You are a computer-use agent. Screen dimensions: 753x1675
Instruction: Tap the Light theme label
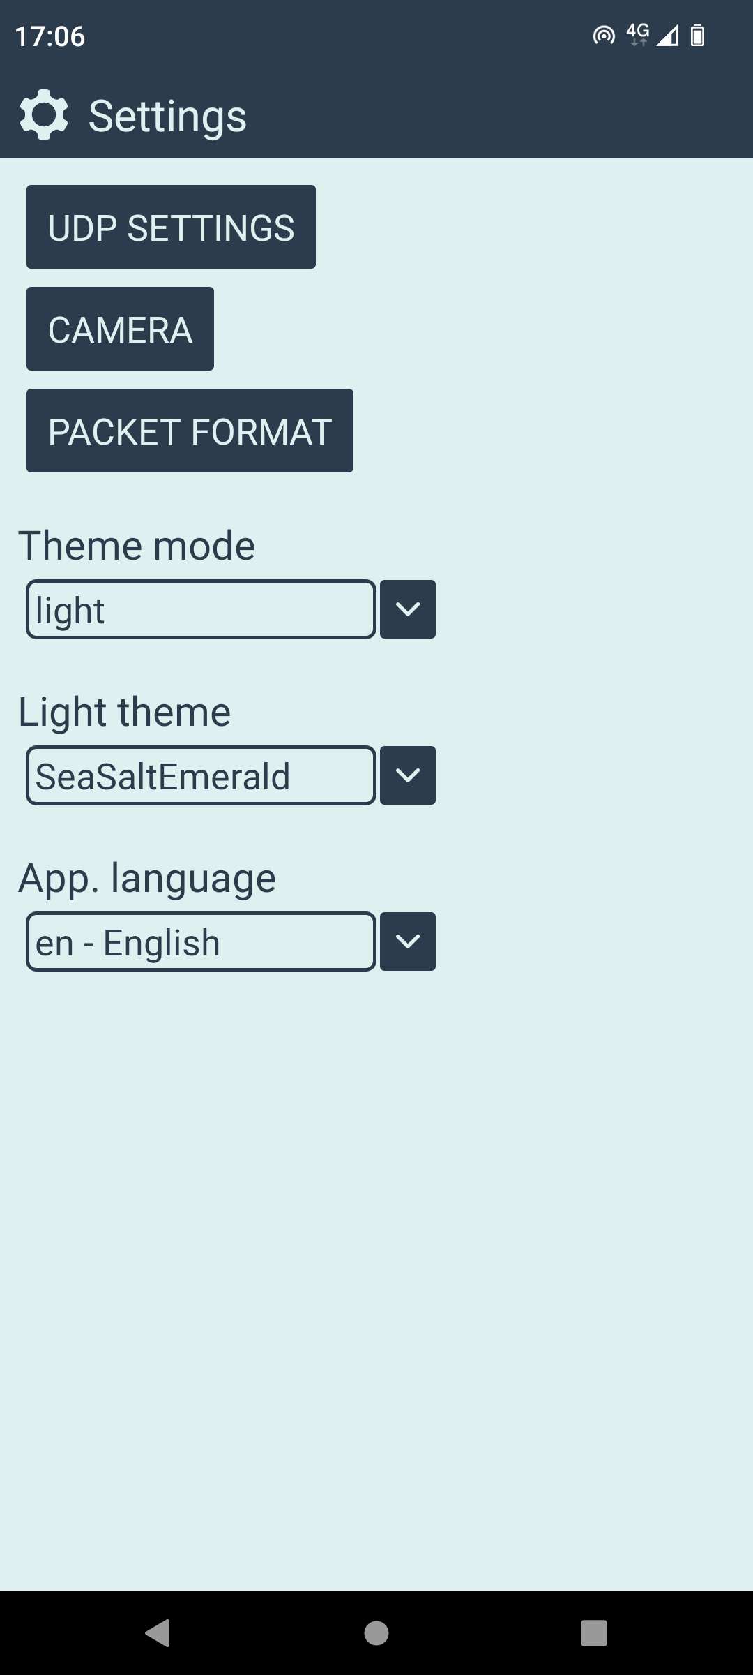(x=124, y=712)
